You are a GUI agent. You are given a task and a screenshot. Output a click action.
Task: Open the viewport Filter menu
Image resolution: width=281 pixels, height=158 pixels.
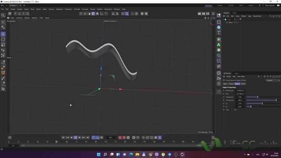(41, 18)
